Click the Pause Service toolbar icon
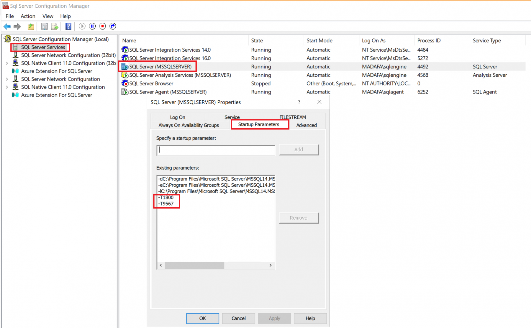The height and width of the screenshot is (328, 531). 92,26
